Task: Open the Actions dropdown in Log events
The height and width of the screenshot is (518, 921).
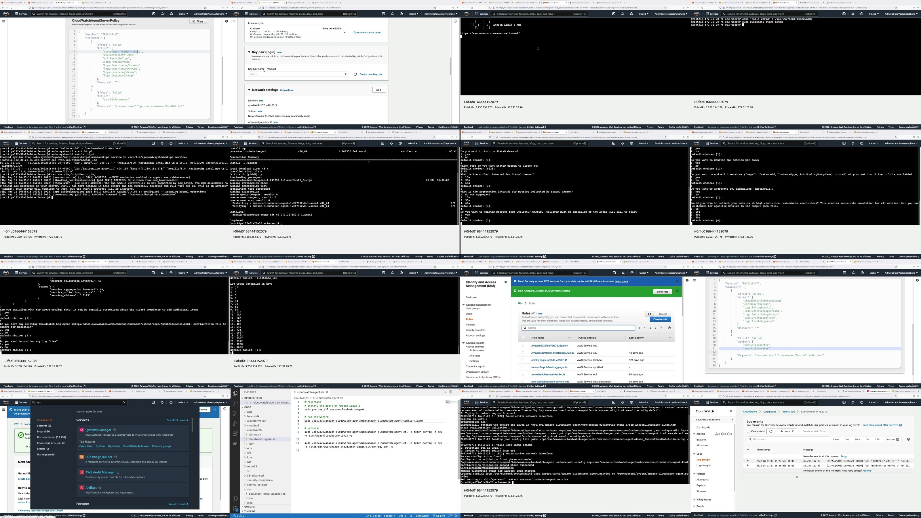Action: tap(787, 431)
